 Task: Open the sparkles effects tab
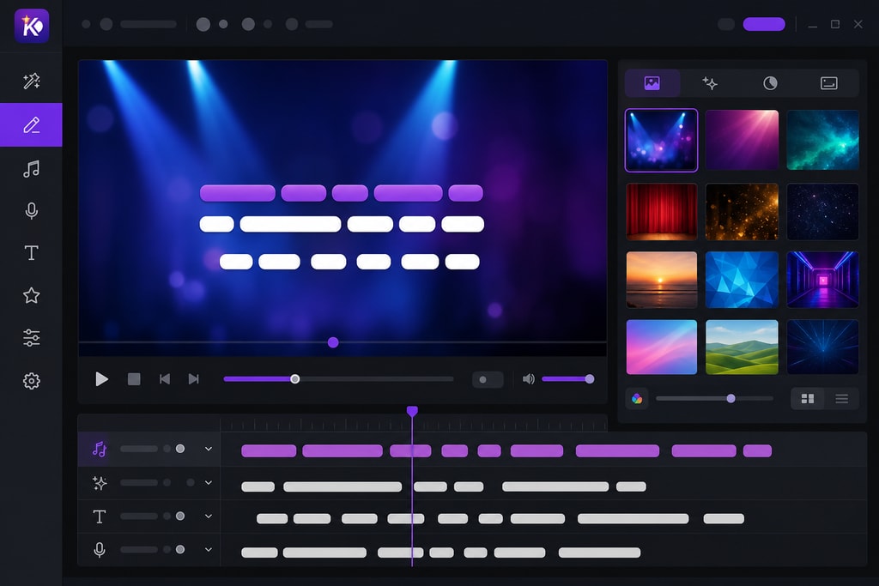(710, 83)
